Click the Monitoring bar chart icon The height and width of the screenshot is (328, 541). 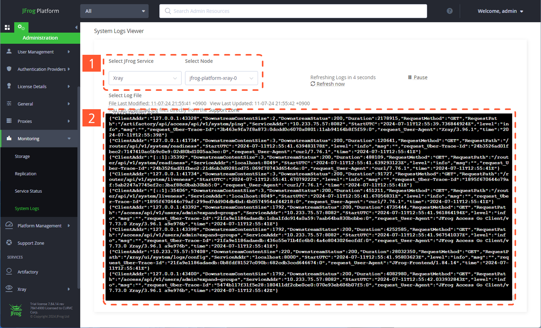9,138
